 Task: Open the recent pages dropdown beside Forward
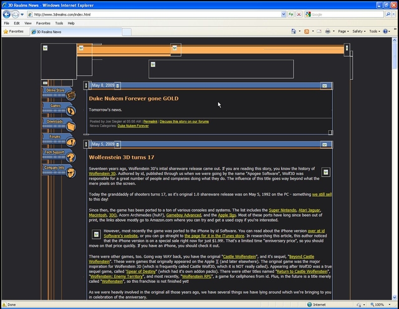pyautogui.click(x=22, y=14)
